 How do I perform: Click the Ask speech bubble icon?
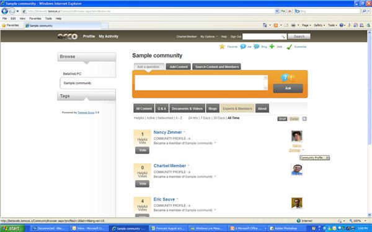click(242, 46)
